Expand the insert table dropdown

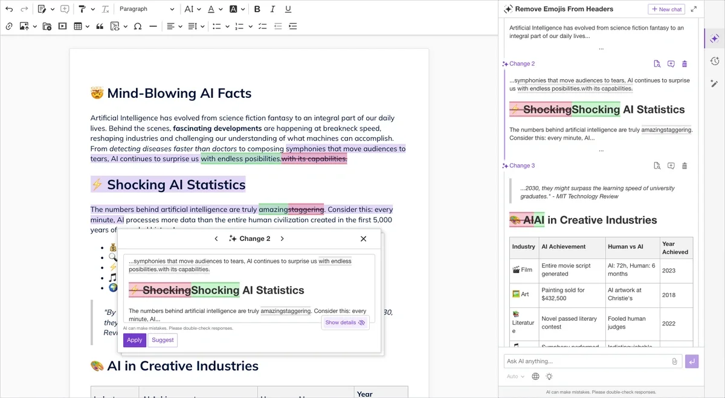tap(88, 27)
